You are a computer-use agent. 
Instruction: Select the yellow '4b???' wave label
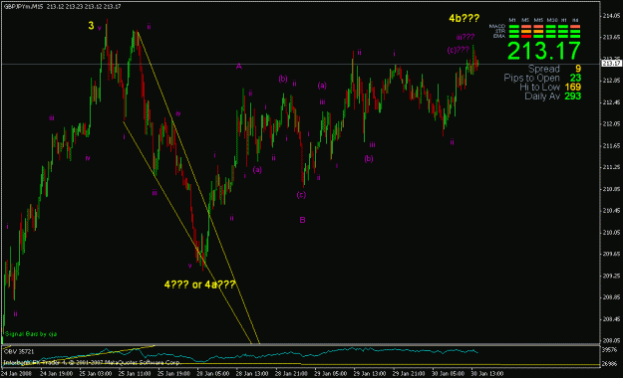click(x=465, y=18)
